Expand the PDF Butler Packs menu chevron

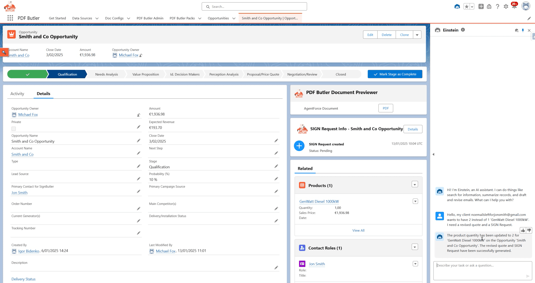point(200,19)
